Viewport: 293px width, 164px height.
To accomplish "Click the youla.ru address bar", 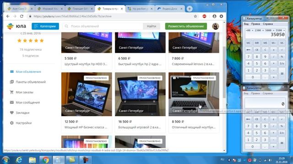I will [110, 16].
